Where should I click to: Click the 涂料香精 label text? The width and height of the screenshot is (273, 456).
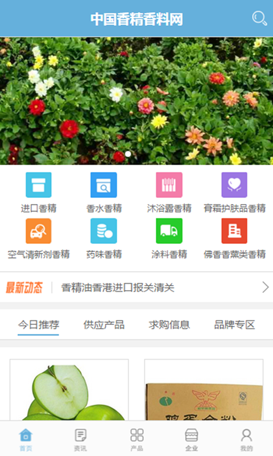169,254
